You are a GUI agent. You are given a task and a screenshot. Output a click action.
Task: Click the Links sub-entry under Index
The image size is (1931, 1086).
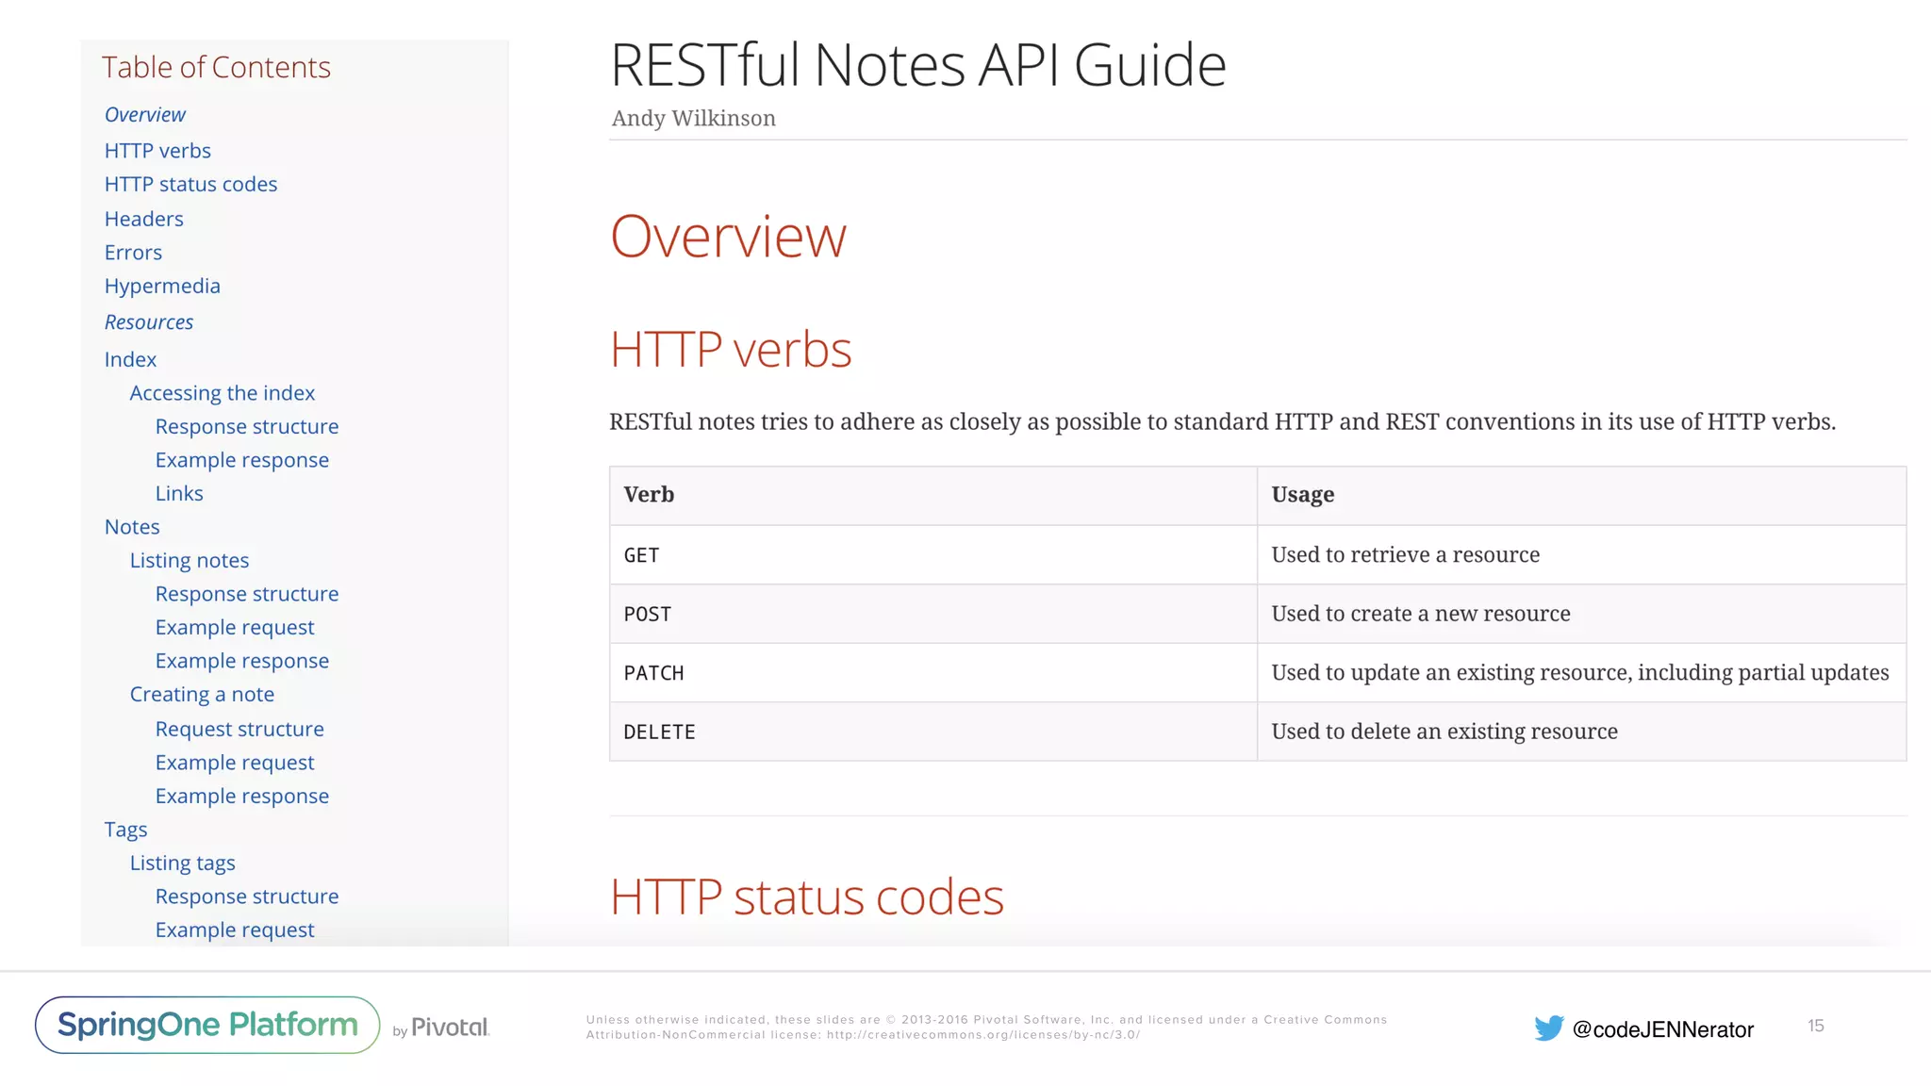pos(179,494)
